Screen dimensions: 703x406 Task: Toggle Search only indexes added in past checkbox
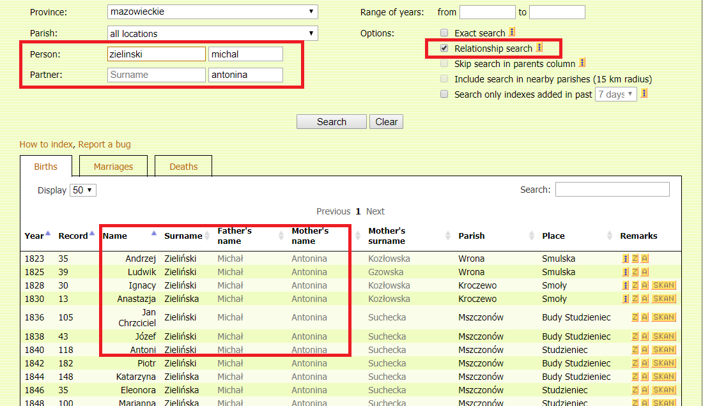[444, 94]
